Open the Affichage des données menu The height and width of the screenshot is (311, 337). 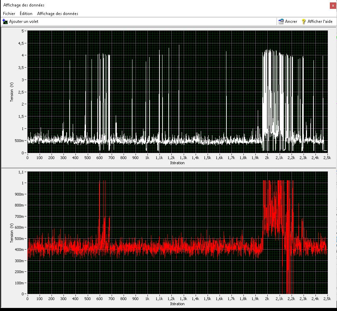click(x=57, y=14)
